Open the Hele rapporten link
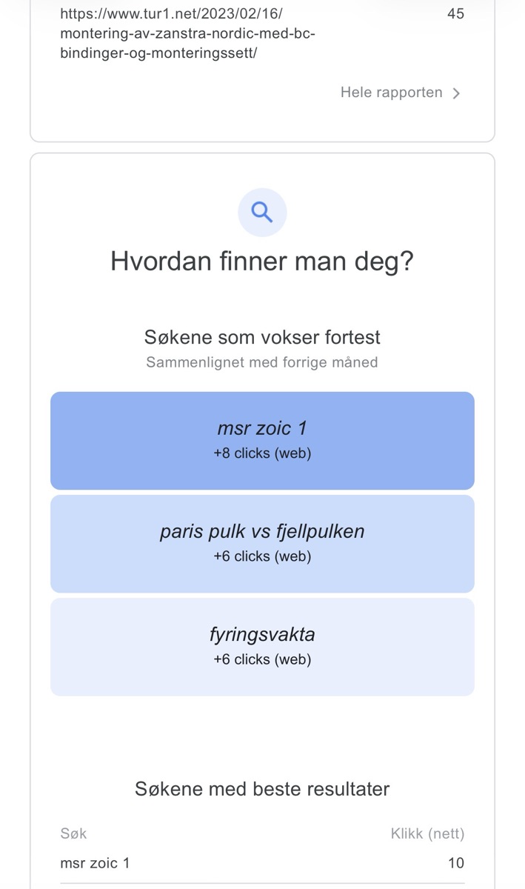This screenshot has height=889, width=525. pyautogui.click(x=391, y=93)
